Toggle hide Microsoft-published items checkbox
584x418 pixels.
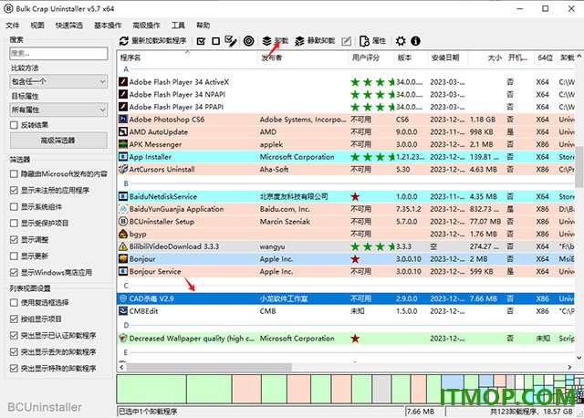pos(14,173)
